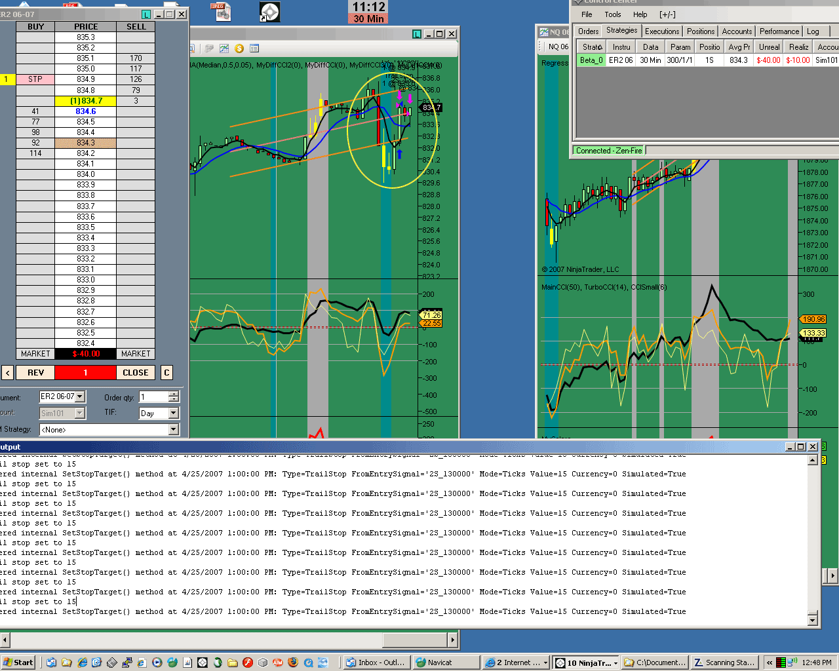Click the REV button in SuperDOM
The height and width of the screenshot is (671, 839).
(35, 373)
